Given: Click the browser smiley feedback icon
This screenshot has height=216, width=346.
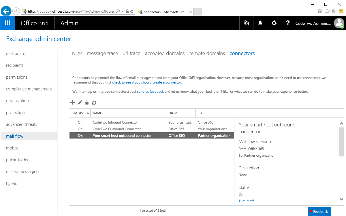Looking at the screenshot, I should (x=341, y=11).
